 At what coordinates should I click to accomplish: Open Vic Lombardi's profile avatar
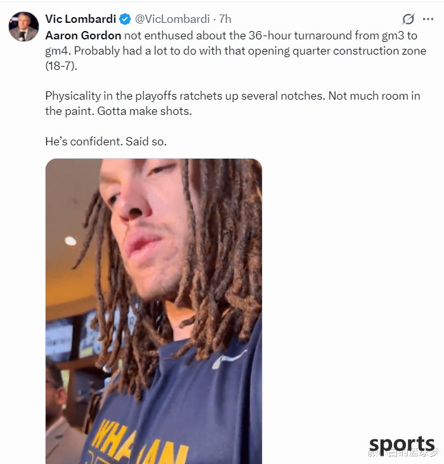pyautogui.click(x=23, y=27)
